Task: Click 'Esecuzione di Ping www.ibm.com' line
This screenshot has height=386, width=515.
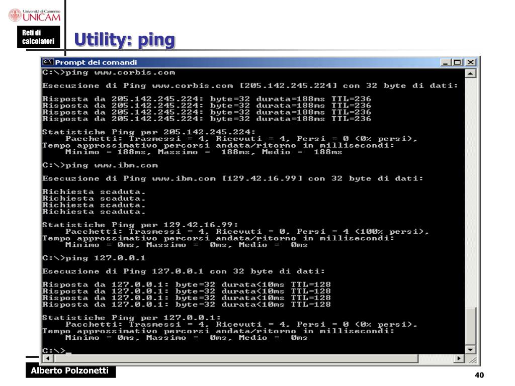Action: click(232, 178)
